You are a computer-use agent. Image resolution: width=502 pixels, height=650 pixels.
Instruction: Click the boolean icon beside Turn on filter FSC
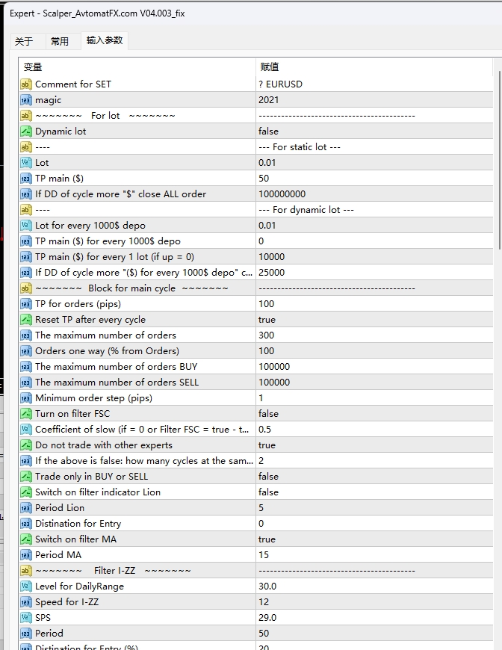point(25,414)
